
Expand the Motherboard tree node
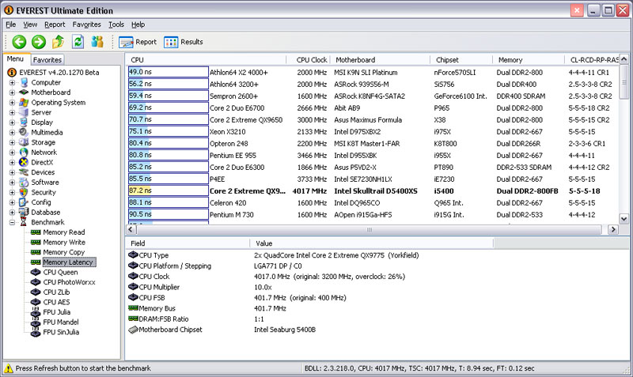click(x=12, y=92)
